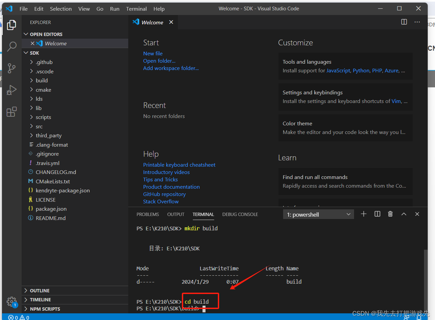Open Stack Overflow link
The image size is (435, 320).
(x=161, y=201)
